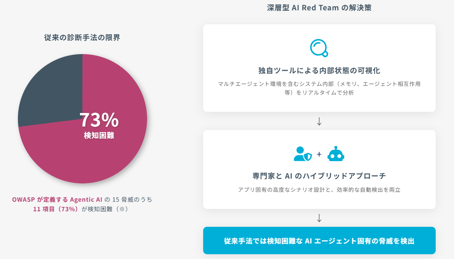
Task: Click the 73% label in the pie chart
Action: 99,120
